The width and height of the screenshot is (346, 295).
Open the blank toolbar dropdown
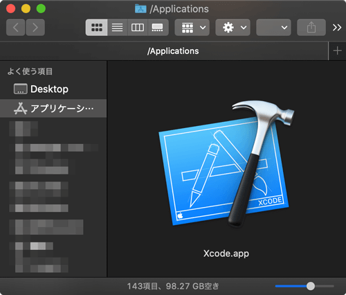click(273, 28)
